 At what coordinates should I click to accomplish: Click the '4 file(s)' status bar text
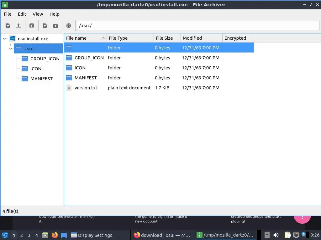(10, 211)
